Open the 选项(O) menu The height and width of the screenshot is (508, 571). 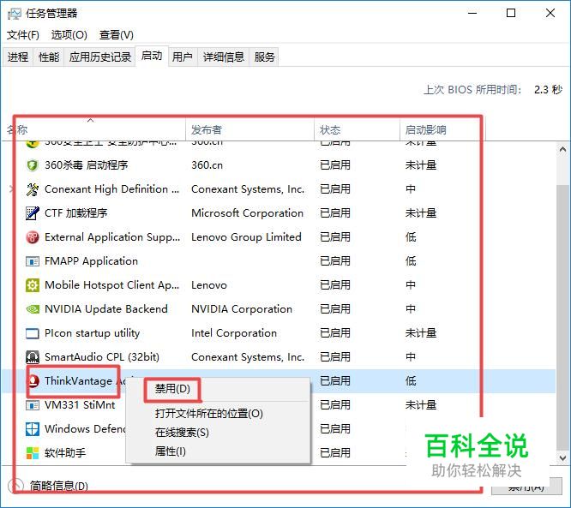[69, 35]
